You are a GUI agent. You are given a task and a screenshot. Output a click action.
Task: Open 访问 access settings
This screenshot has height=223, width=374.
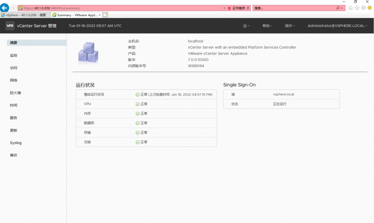point(14,68)
